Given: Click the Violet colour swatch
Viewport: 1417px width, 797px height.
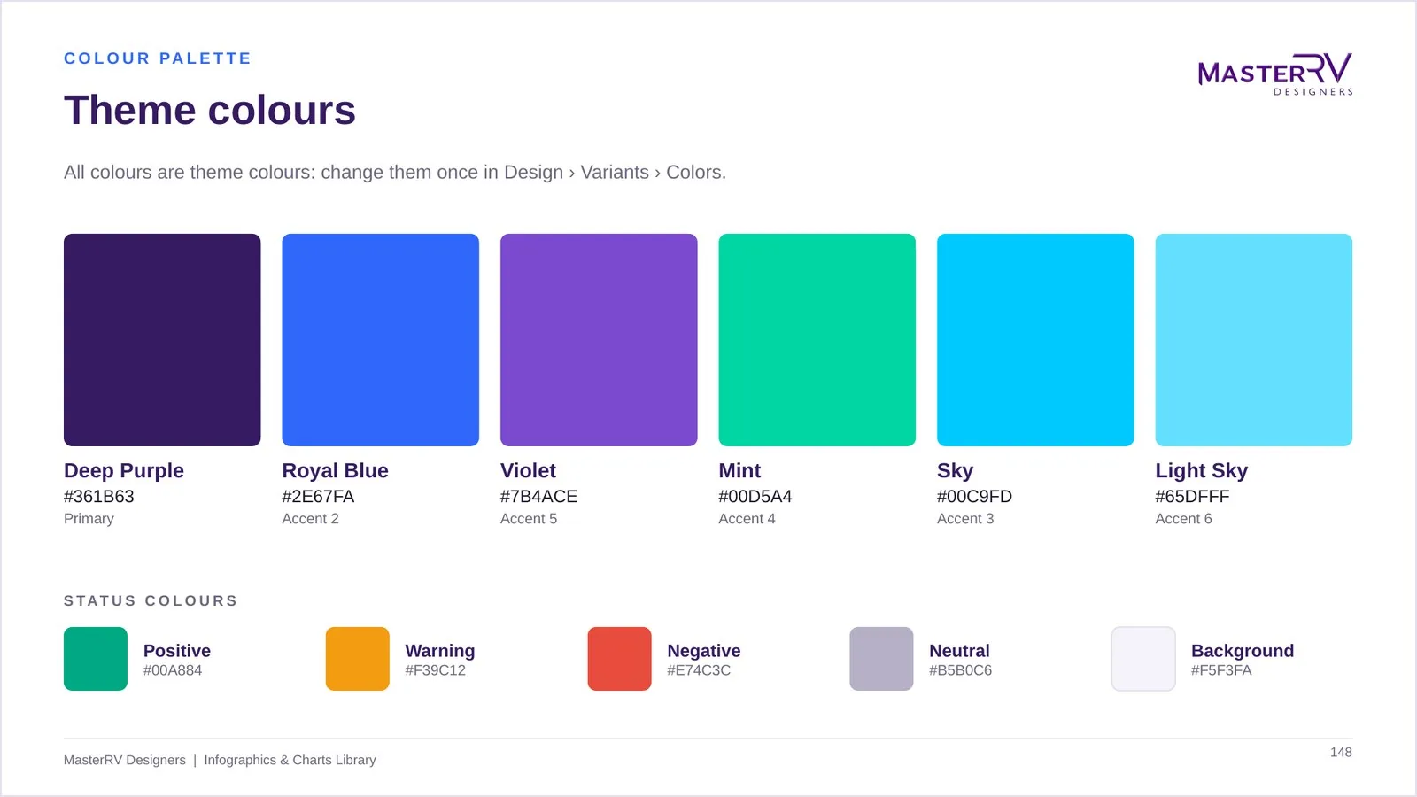Looking at the screenshot, I should coord(599,340).
